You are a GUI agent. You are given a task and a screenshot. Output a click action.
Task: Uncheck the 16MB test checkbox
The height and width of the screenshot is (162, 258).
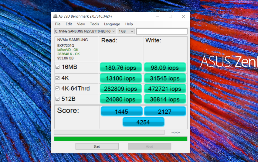click(57, 67)
